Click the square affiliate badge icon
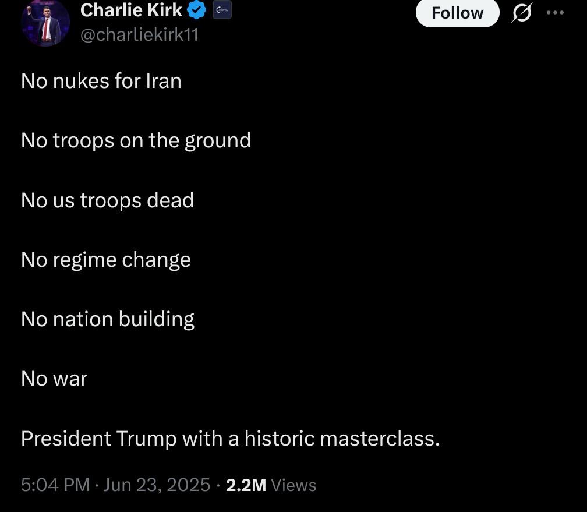This screenshot has height=512, width=587. point(222,10)
